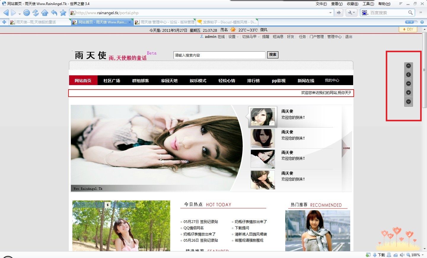The height and width of the screenshot is (258, 427).
Task: Switch to the 雨天使 管理中心 tab
Action: (165, 22)
